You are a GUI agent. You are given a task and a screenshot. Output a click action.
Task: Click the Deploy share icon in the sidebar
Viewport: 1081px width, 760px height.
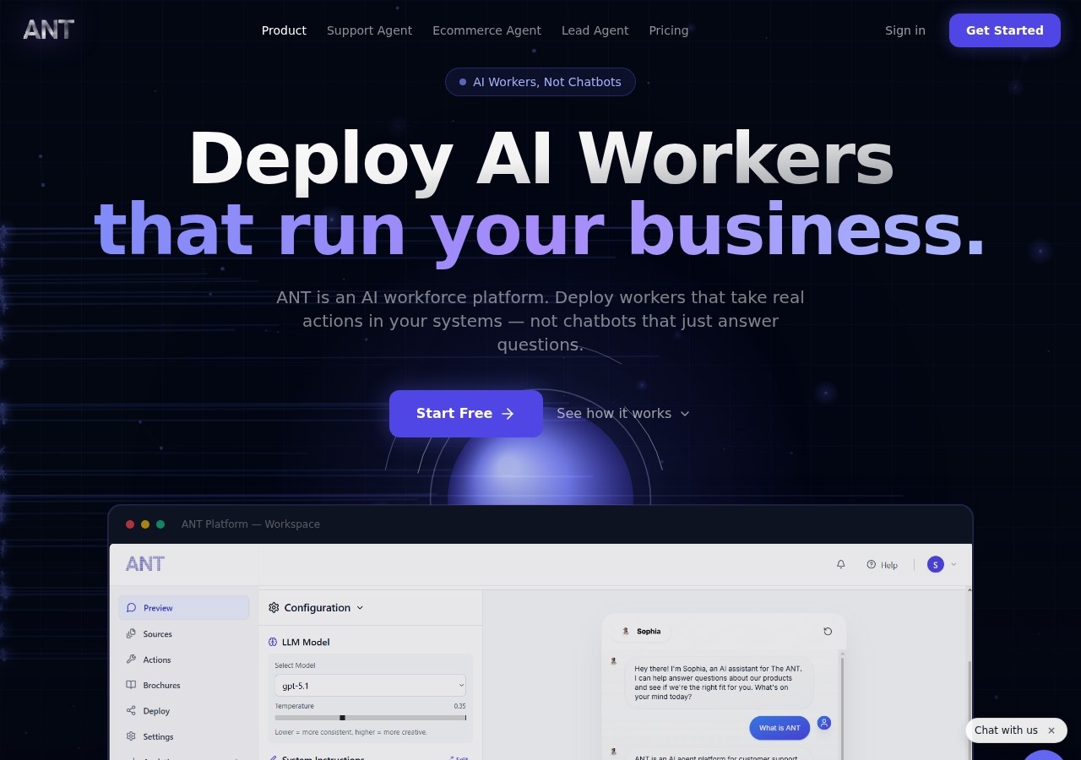[131, 711]
